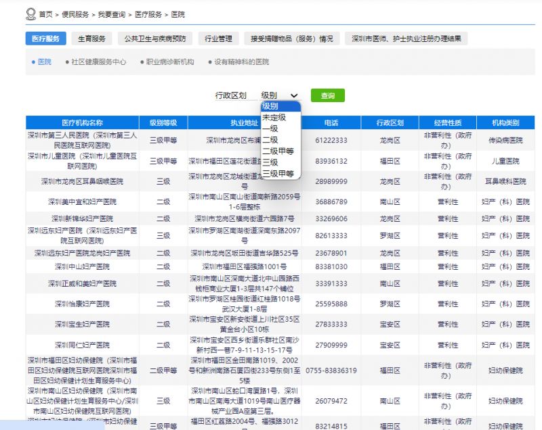The image size is (542, 430).
Task: Select 深圳美中宜和妇产医院 name cell
Action: pos(82,201)
